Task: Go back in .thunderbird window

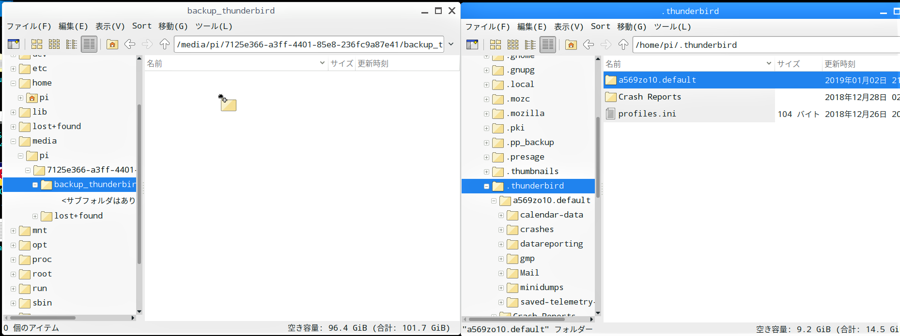Action: click(x=589, y=45)
